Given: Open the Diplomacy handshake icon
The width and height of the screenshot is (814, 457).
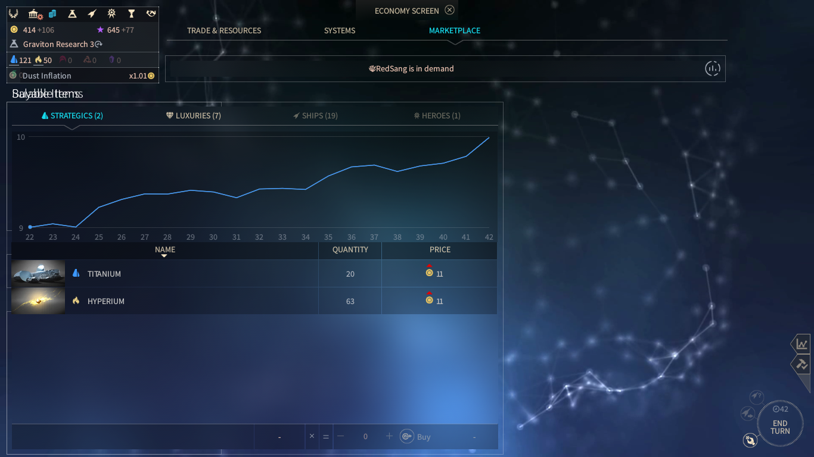Looking at the screenshot, I should [151, 13].
